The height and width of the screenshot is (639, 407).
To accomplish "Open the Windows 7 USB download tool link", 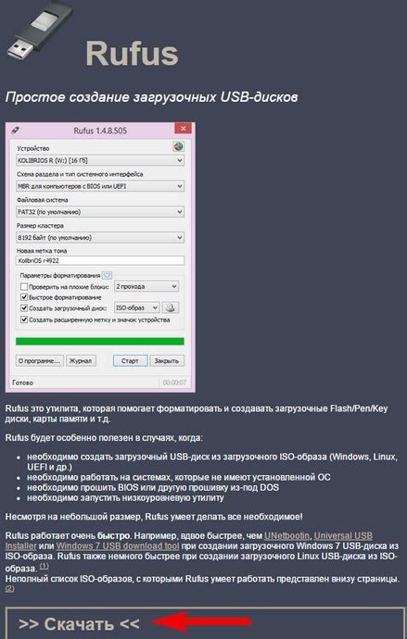I will (x=118, y=546).
